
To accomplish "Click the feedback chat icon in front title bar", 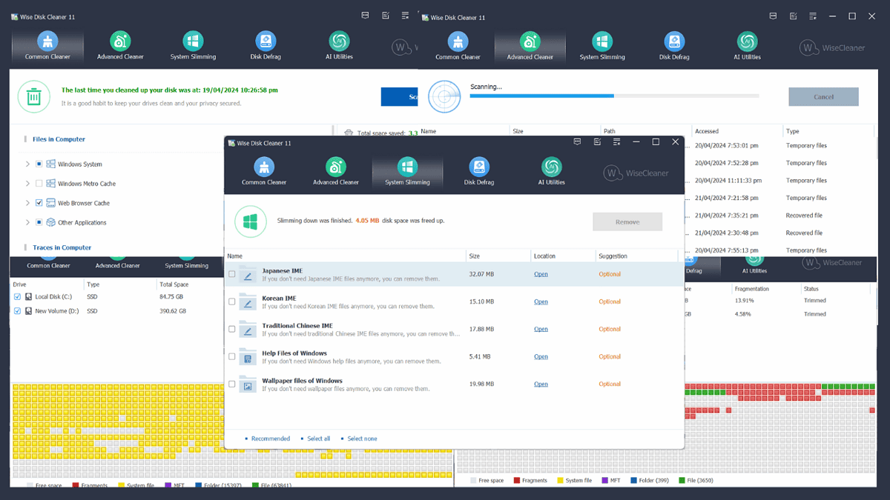I will (576, 141).
